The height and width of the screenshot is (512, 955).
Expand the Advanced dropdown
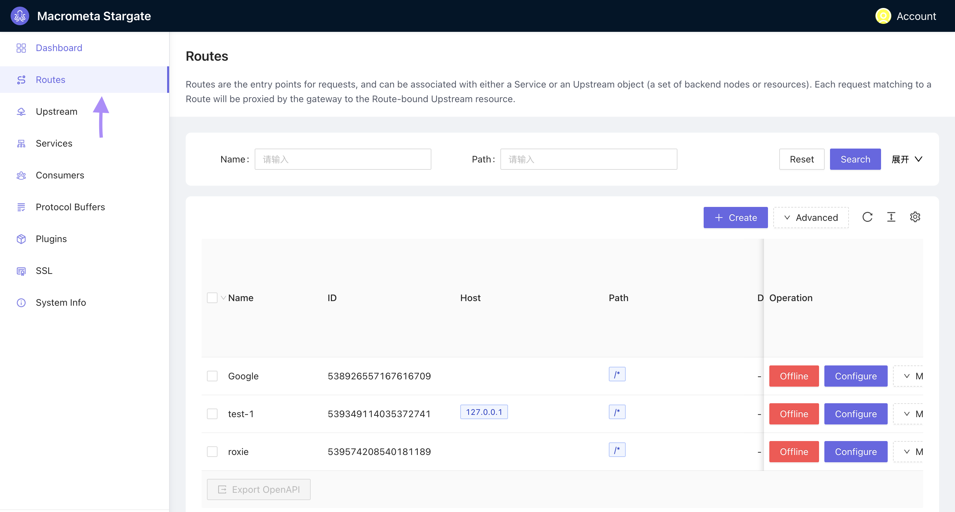(x=811, y=218)
